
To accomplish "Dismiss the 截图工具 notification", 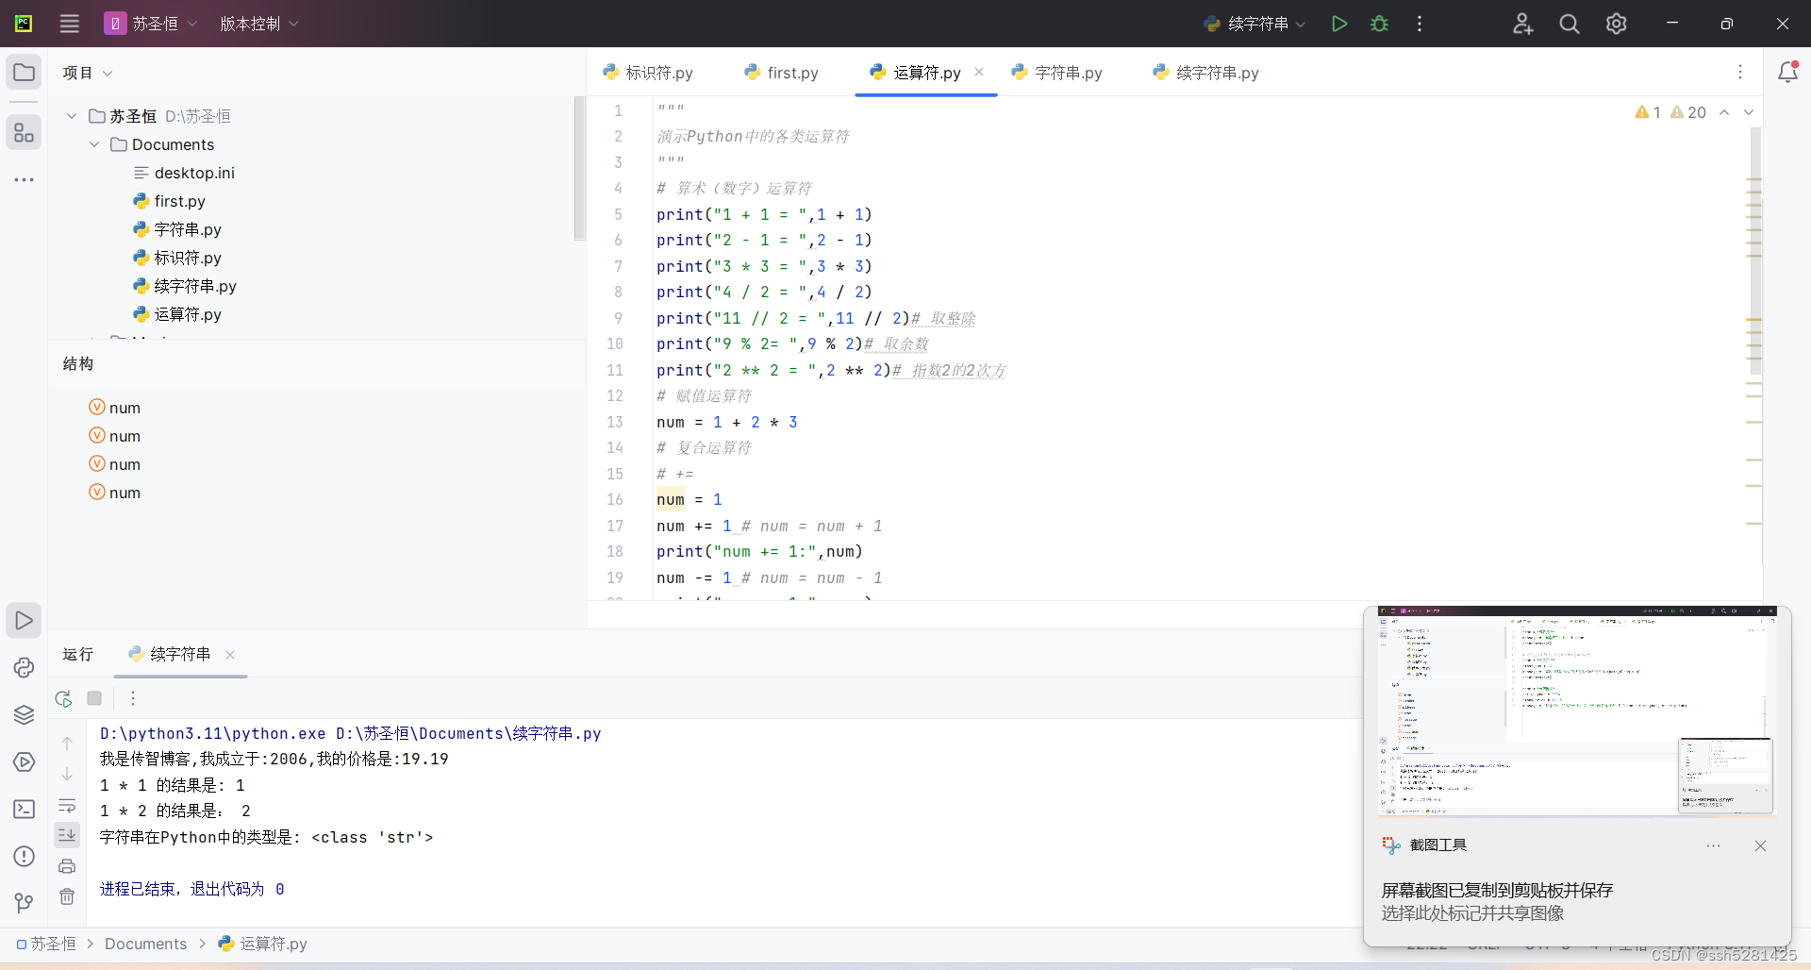I will [1760, 845].
